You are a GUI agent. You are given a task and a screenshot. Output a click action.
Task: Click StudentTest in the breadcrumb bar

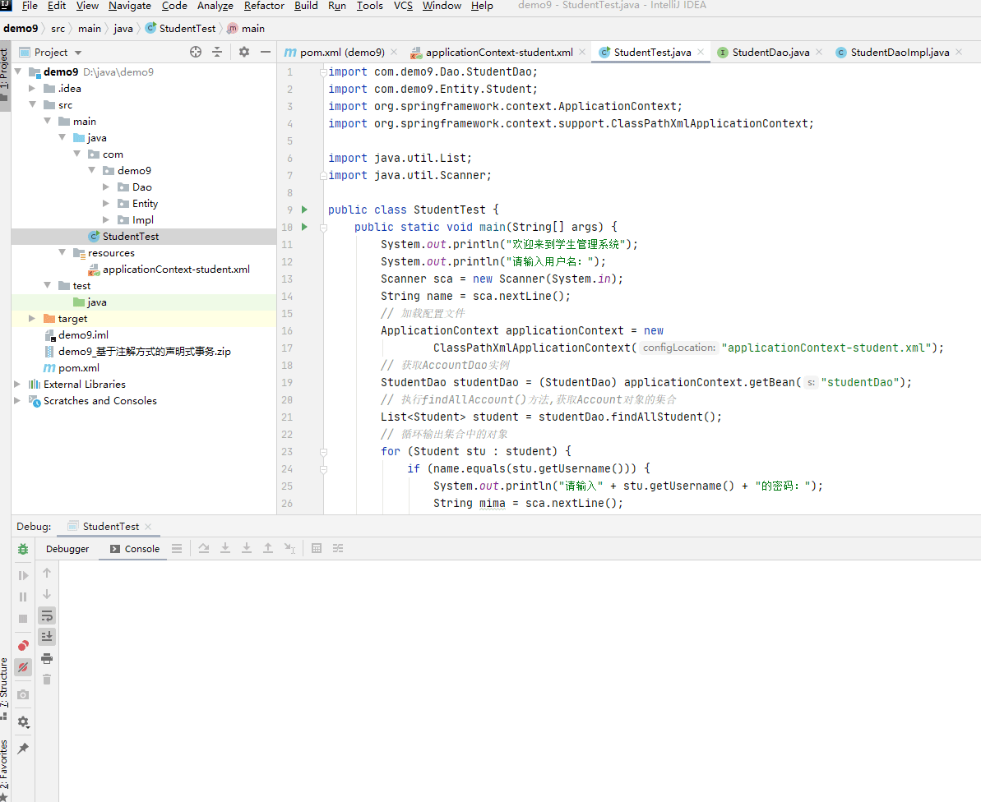pyautogui.click(x=187, y=28)
